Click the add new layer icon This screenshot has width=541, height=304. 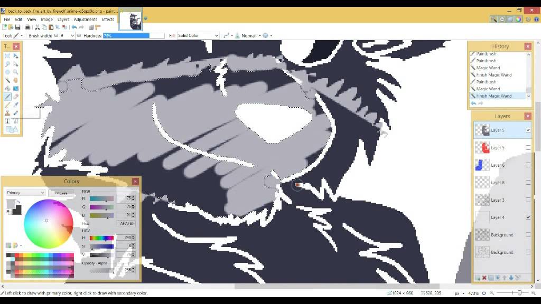tap(478, 278)
